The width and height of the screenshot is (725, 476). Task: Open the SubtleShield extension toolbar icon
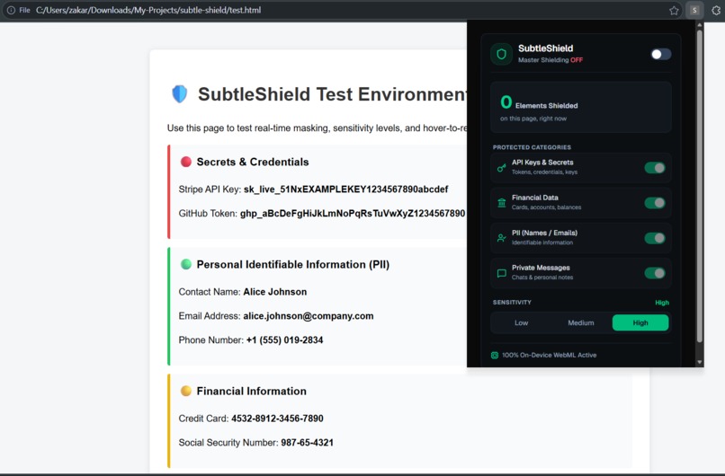pos(694,10)
